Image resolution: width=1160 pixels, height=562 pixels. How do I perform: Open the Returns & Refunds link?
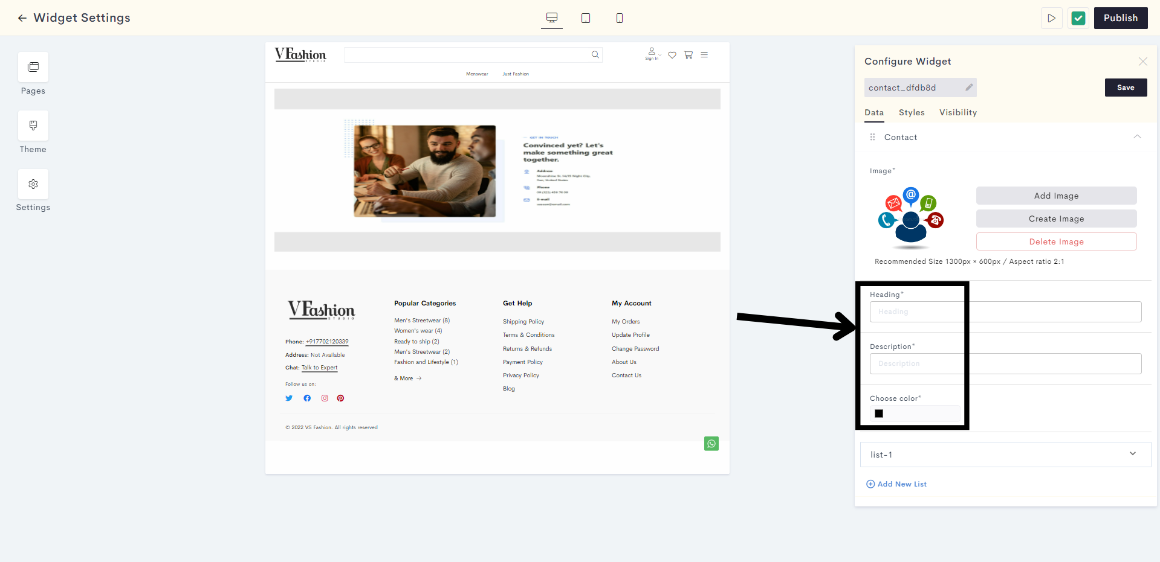click(527, 349)
